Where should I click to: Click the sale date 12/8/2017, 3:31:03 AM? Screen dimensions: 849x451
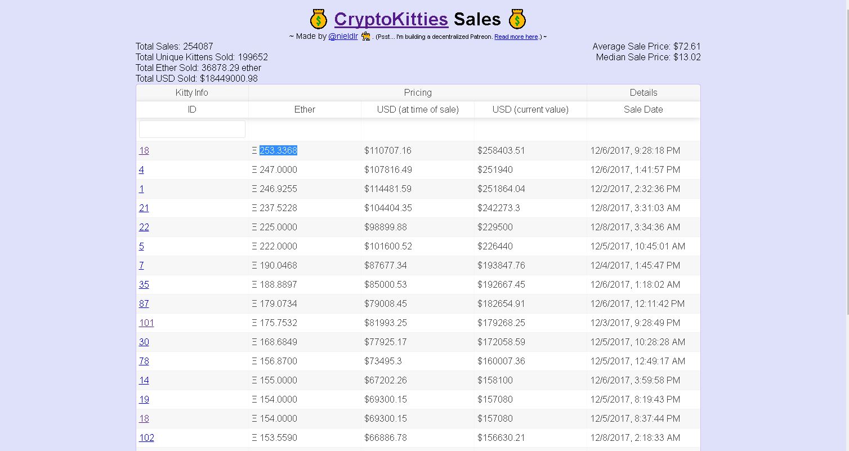pos(635,208)
